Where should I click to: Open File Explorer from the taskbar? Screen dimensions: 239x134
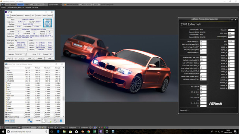coord(64,131)
